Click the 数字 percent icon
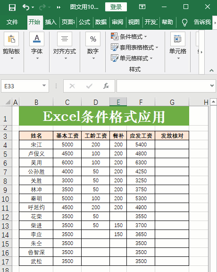 (x=93, y=39)
